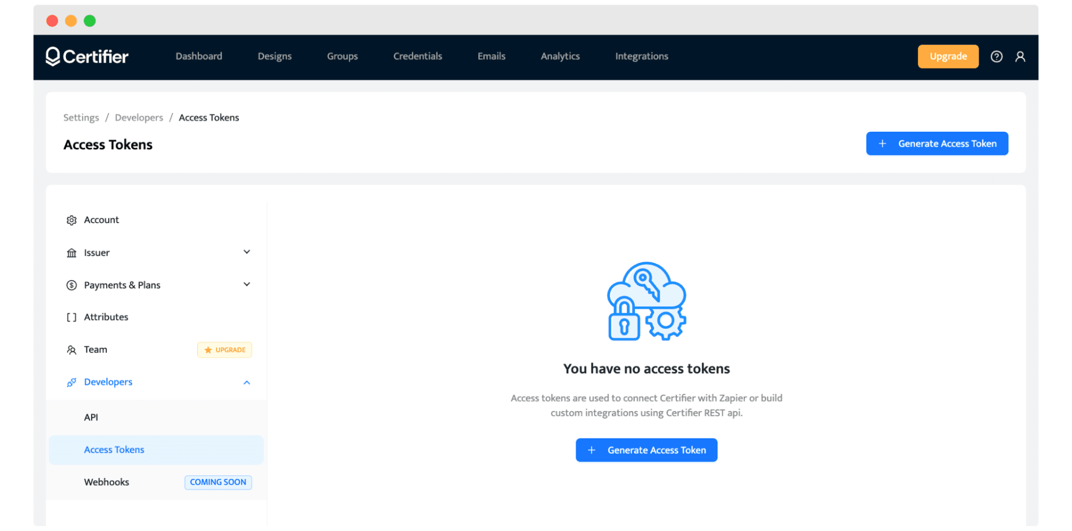The image size is (1072, 531).
Task: Click the Team UPGRADE badge
Action: [x=225, y=350]
